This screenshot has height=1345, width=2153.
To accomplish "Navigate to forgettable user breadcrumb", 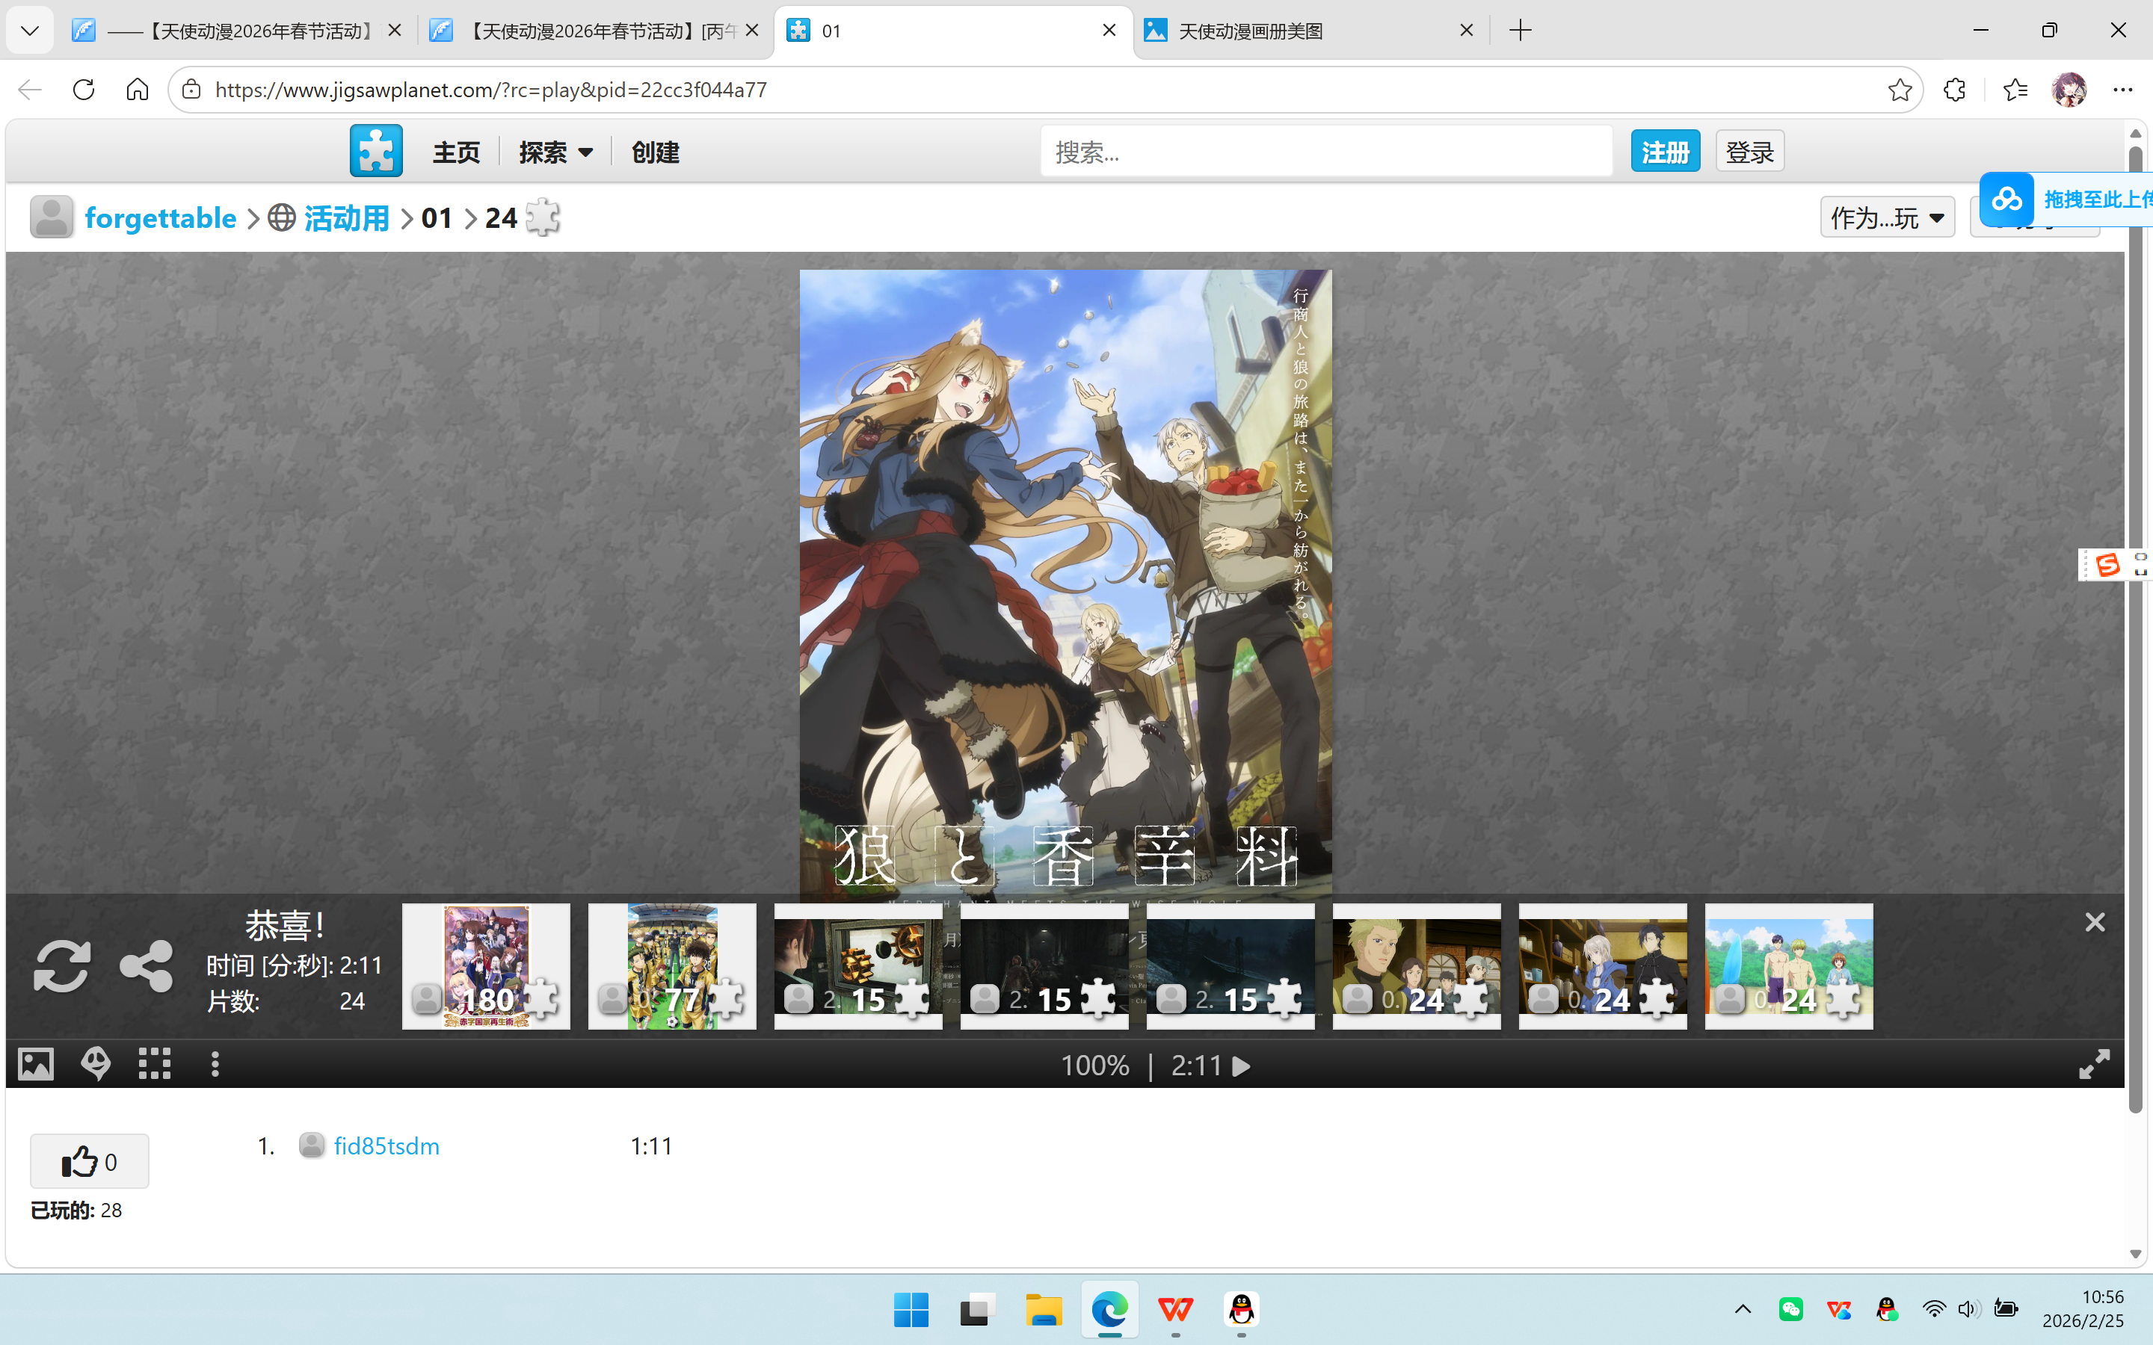I will 159,216.
